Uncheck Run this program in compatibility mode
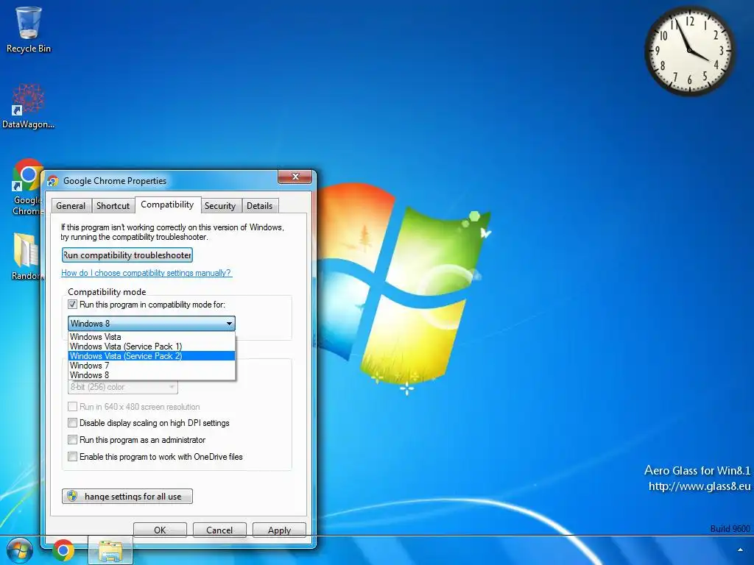The height and width of the screenshot is (565, 754). 72,304
